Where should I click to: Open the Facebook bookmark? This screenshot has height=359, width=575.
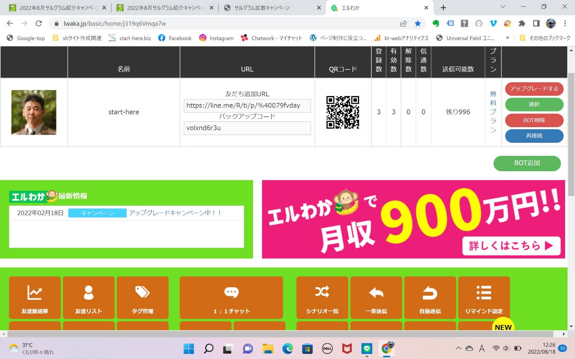point(175,38)
